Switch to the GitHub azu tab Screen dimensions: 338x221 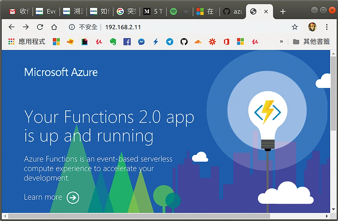click(233, 11)
